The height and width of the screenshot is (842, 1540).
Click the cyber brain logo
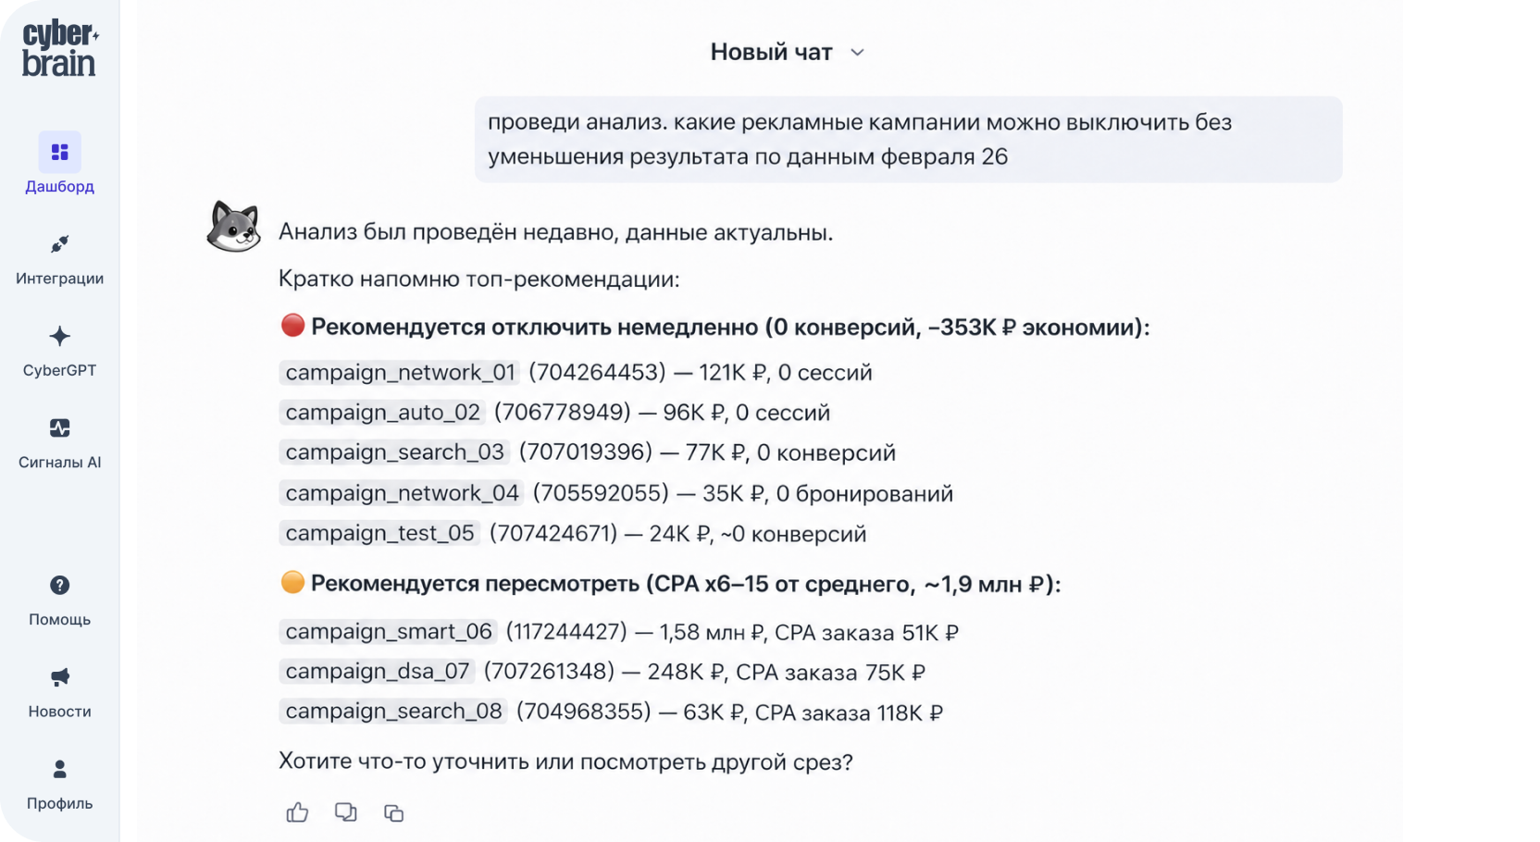(x=59, y=48)
